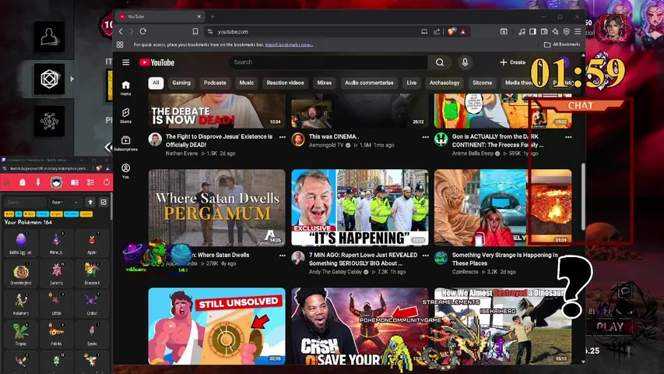The width and height of the screenshot is (664, 374).
Task: Click the youtube.com address bar
Action: tap(314, 31)
